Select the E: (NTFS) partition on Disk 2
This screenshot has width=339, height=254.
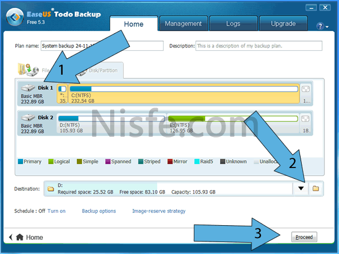click(232, 124)
